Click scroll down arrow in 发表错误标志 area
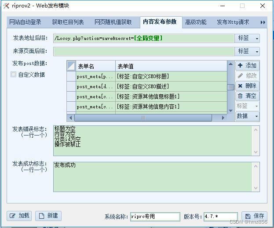This screenshot has width=274, height=228. 256,152
